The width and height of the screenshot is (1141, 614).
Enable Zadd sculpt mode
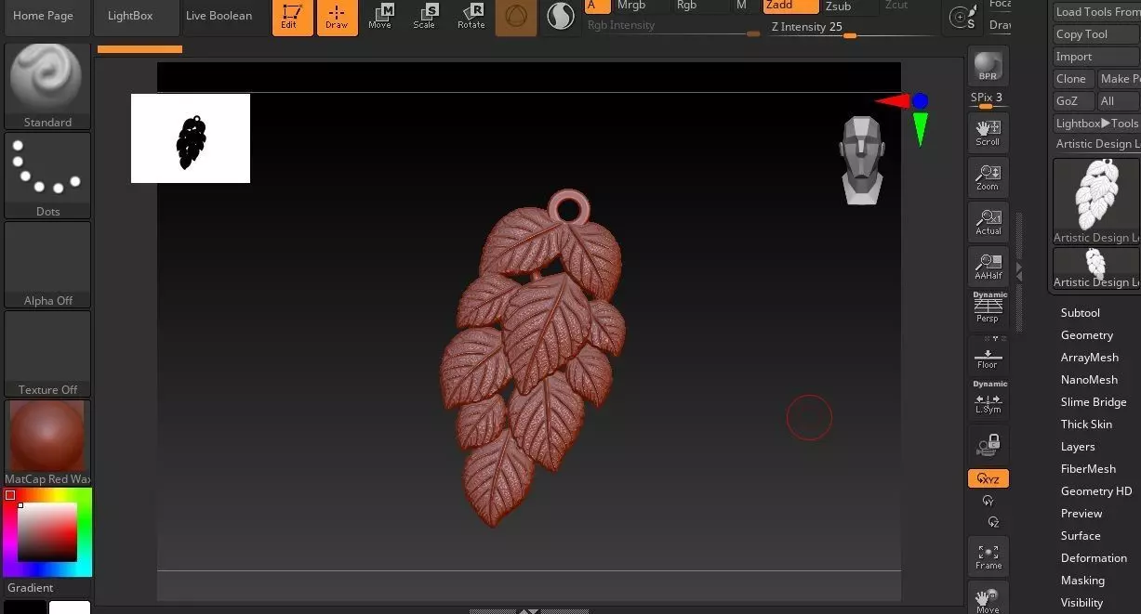790,6
